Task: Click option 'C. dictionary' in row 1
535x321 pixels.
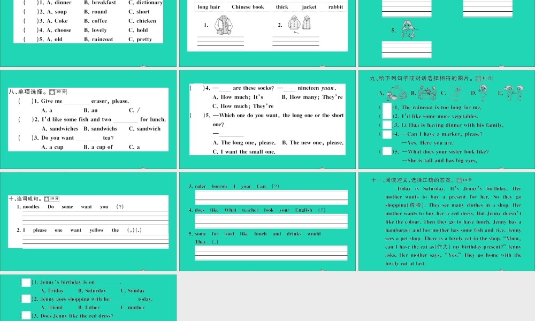Action: click(146, 3)
